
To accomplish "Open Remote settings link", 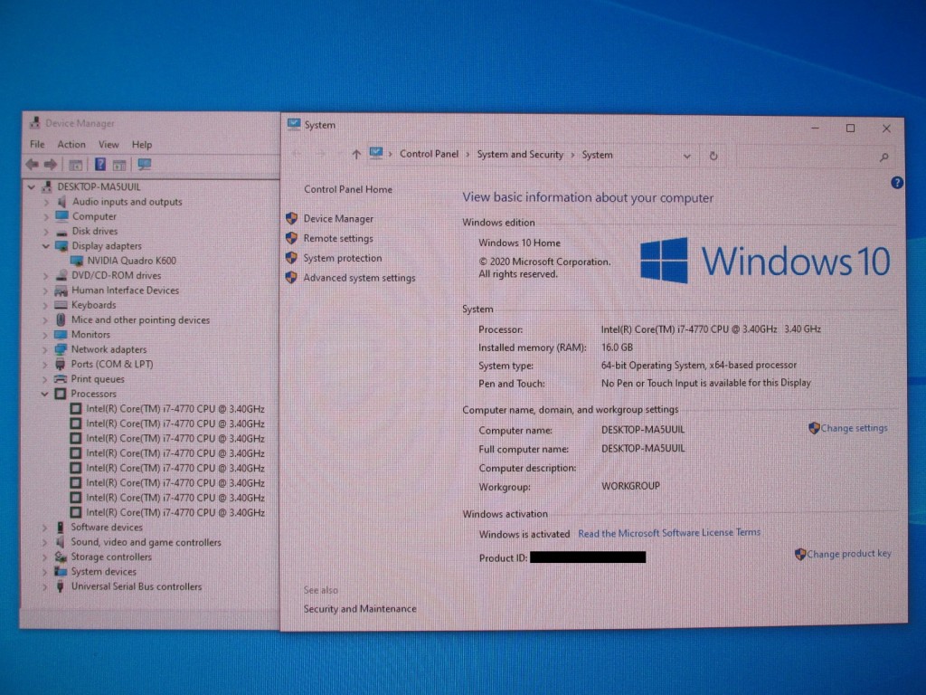I will [x=338, y=238].
